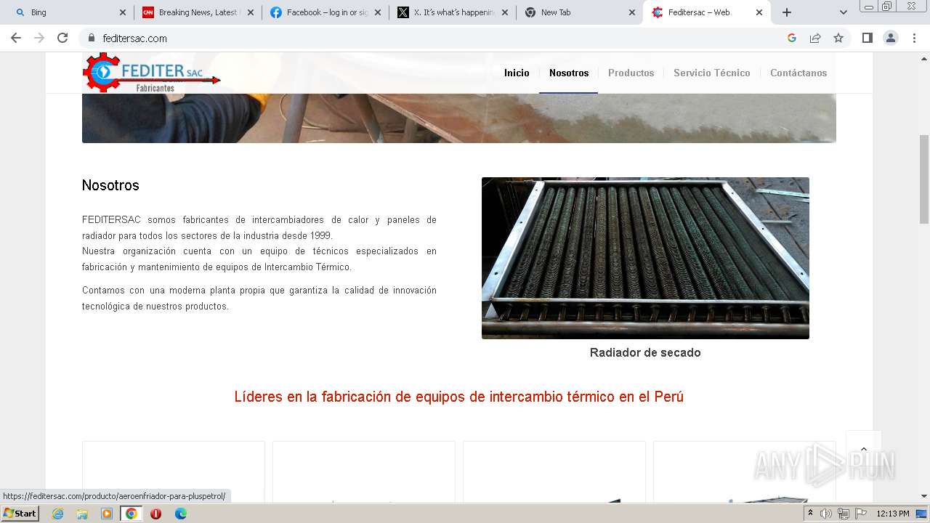
Task: Click the Radiador de secado image
Action: [x=645, y=258]
